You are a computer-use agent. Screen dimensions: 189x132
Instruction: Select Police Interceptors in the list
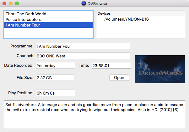coord(48,19)
